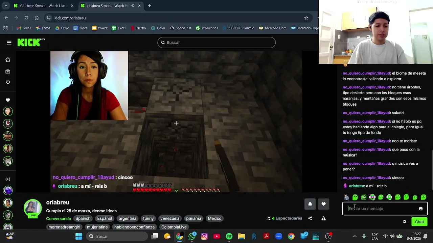Insert the headphones emote with purple eyes
Image resolution: width=433 pixels, height=243 pixels.
coord(372,197)
